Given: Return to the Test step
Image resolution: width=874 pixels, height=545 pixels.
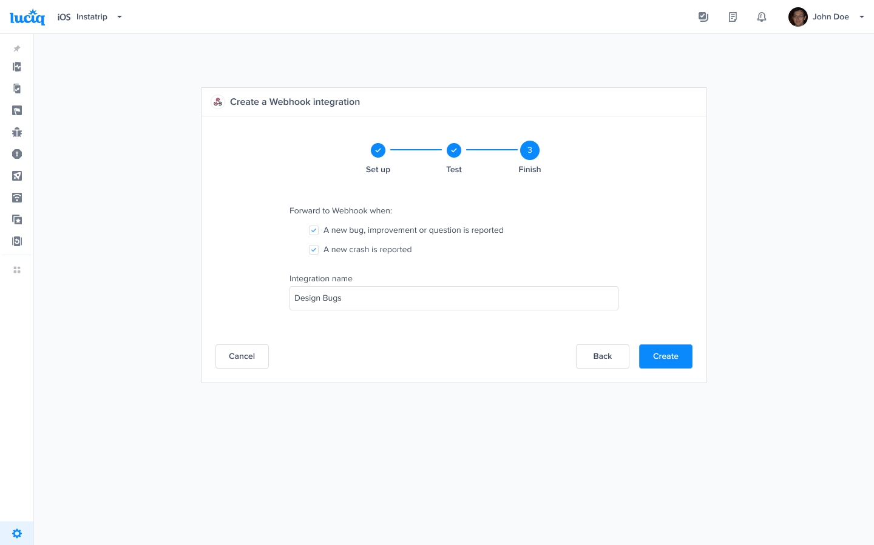Looking at the screenshot, I should (x=454, y=150).
